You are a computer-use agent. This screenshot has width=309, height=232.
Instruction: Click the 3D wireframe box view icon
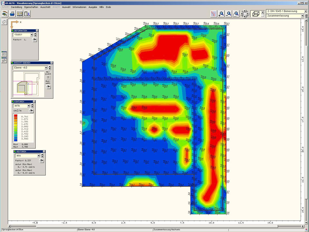(x=256, y=14)
